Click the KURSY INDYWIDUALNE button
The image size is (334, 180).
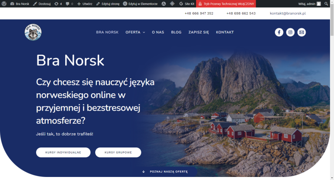(x=63, y=152)
